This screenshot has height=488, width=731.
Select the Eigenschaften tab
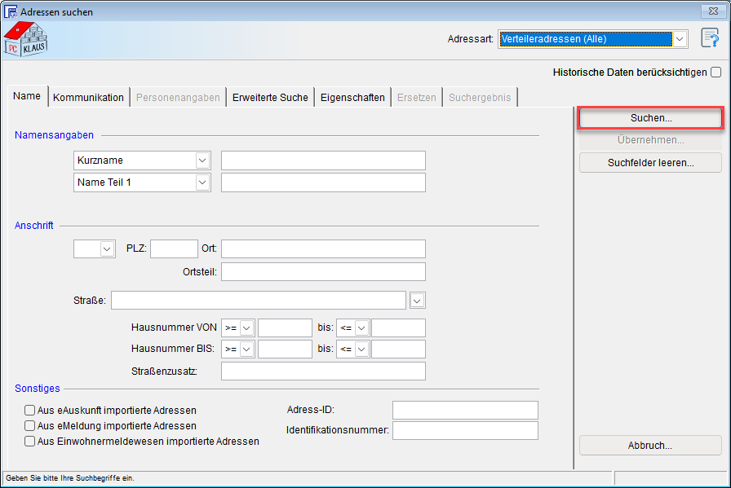click(352, 98)
